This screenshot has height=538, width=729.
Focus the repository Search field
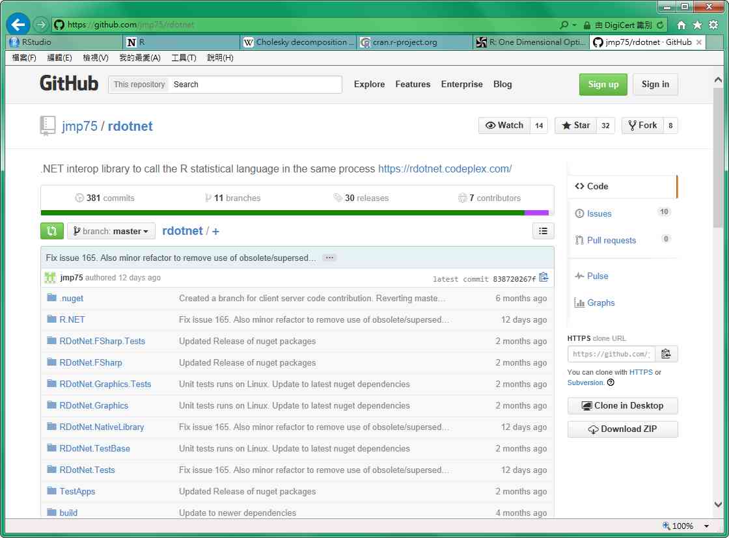pyautogui.click(x=255, y=85)
